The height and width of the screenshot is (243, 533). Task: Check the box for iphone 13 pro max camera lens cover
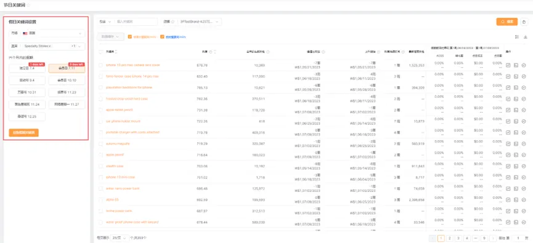100,65
